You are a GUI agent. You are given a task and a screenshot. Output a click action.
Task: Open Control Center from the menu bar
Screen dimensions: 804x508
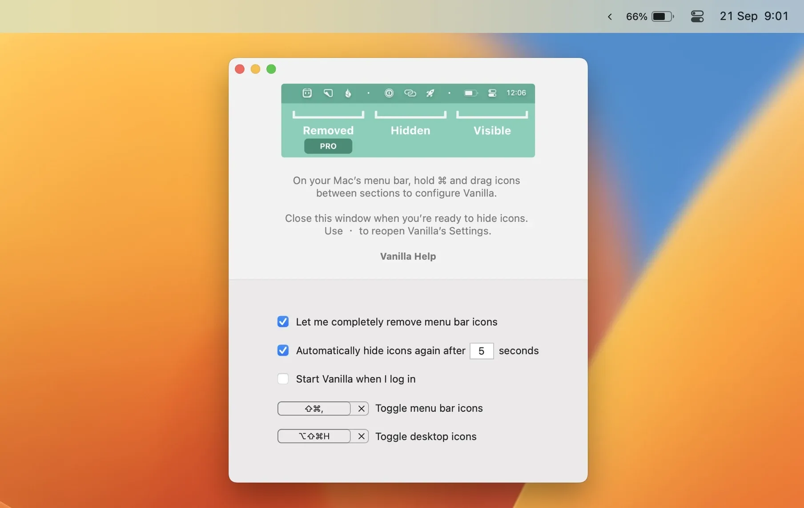pyautogui.click(x=697, y=17)
